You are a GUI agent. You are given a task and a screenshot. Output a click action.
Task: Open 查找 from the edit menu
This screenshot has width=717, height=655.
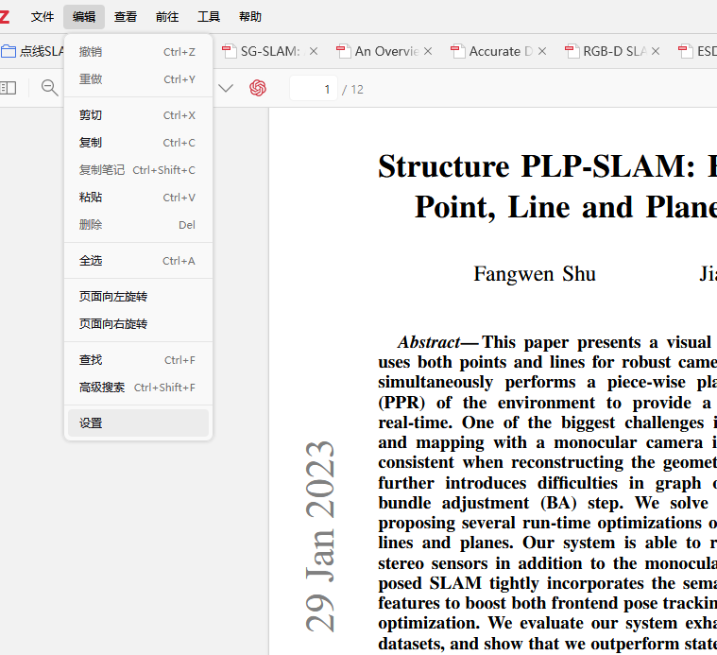[x=138, y=360]
